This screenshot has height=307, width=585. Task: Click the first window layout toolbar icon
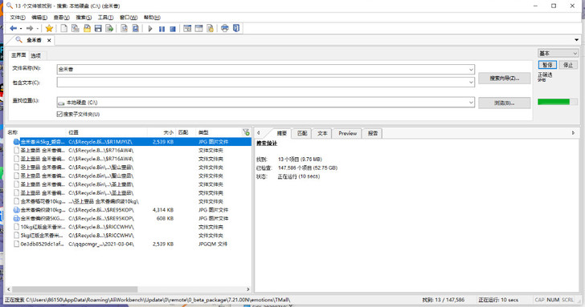pyautogui.click(x=187, y=28)
